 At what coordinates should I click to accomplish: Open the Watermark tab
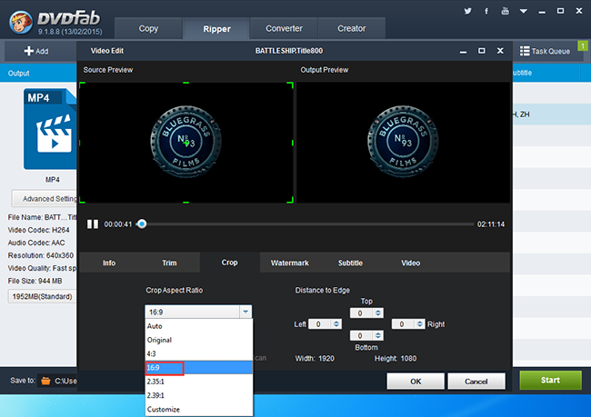click(x=289, y=263)
